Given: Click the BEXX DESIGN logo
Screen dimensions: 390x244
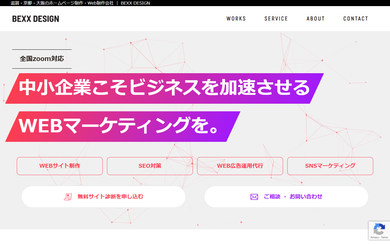Looking at the screenshot, I should tap(35, 19).
